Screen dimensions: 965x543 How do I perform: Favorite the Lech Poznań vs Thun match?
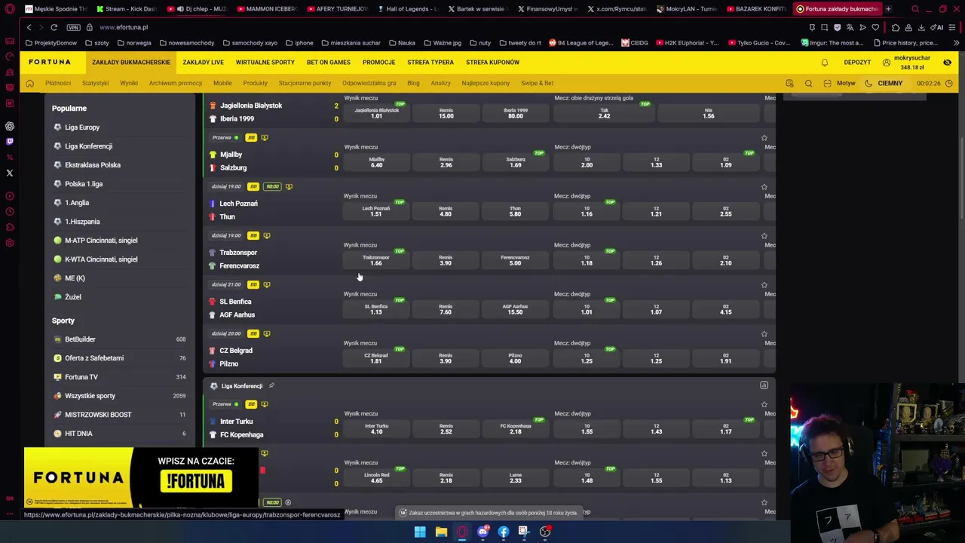(x=764, y=187)
